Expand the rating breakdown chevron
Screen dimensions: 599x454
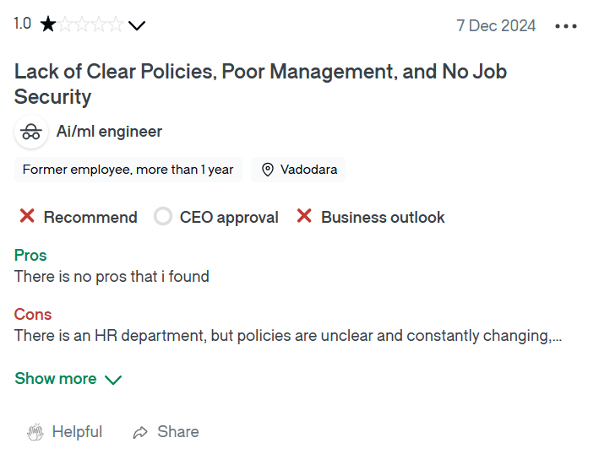[x=137, y=25]
